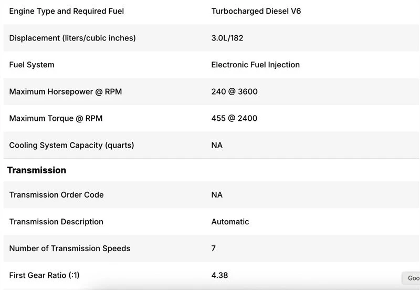Select the 3.0L/182 displacement value

point(227,38)
